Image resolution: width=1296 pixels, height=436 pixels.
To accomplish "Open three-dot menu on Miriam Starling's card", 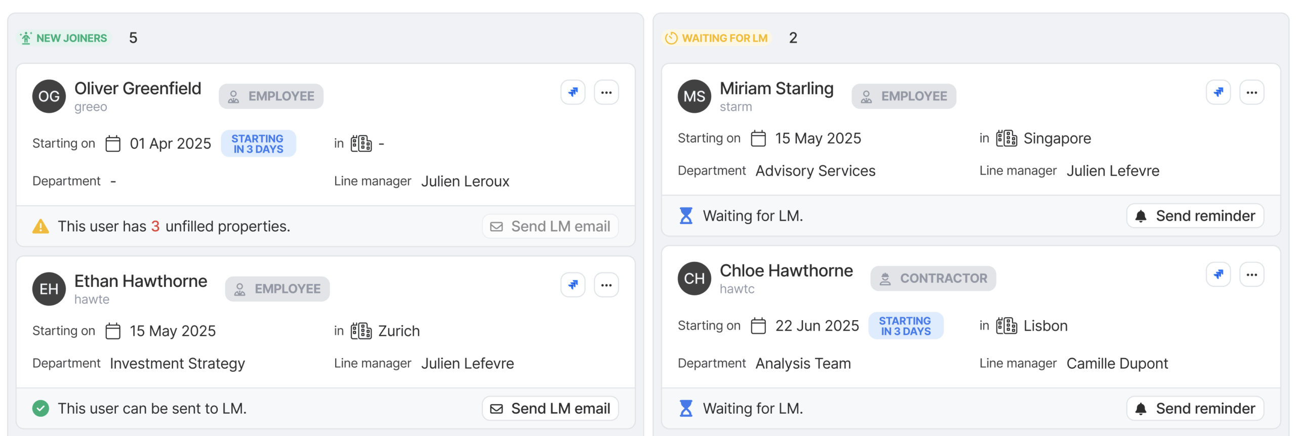I will (1251, 93).
